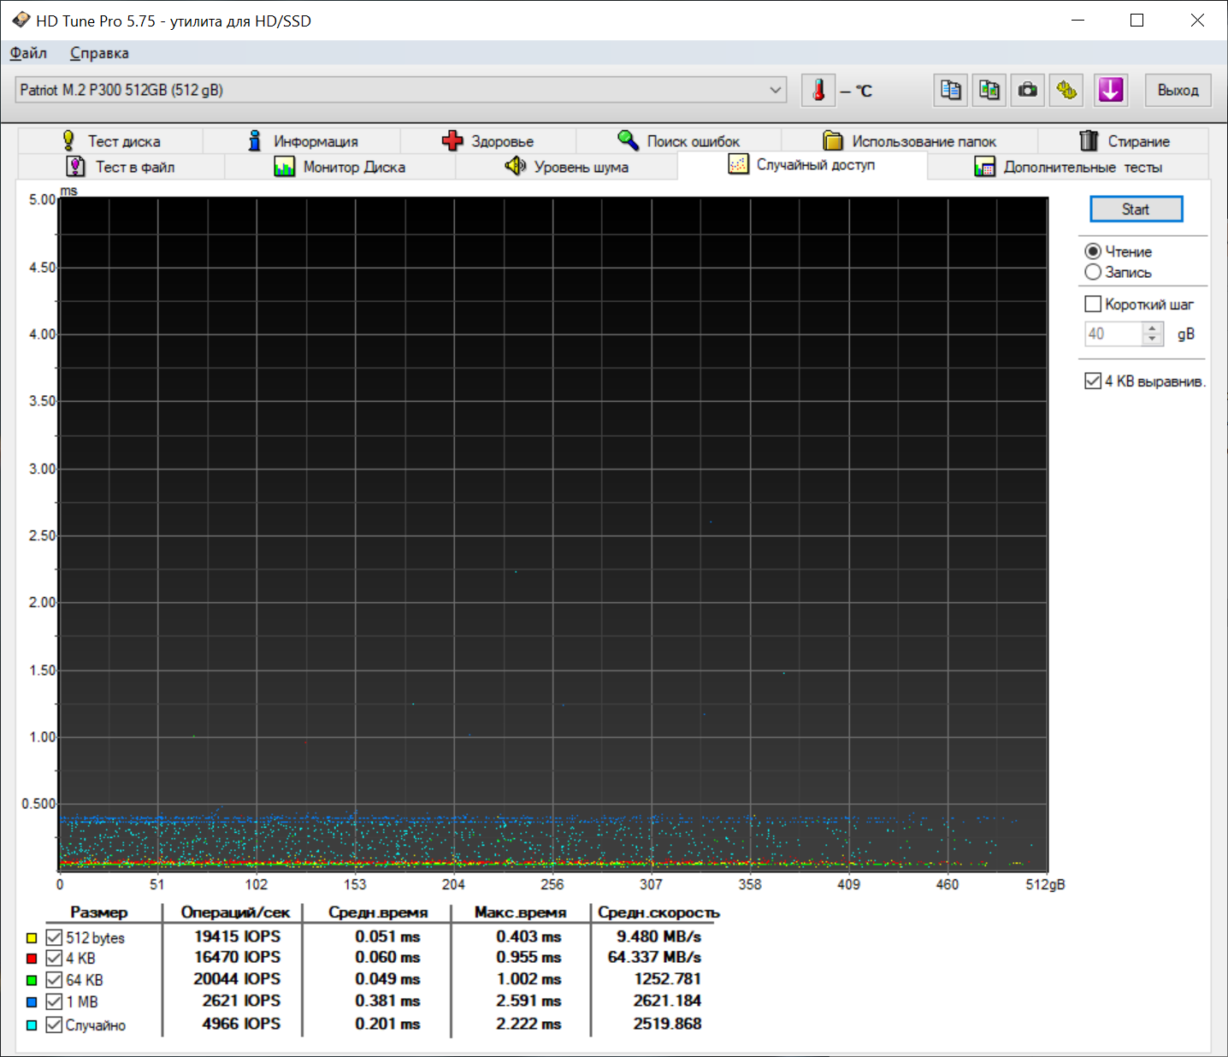Screen dimensions: 1228x1057
Task: Save screenshot with camera icon
Action: (1028, 91)
